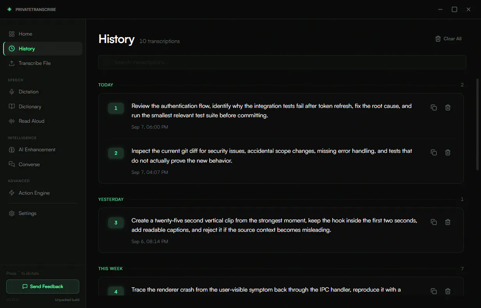The height and width of the screenshot is (308, 481).
Task: Click the history list vertical scrollbar
Action: coord(477,124)
